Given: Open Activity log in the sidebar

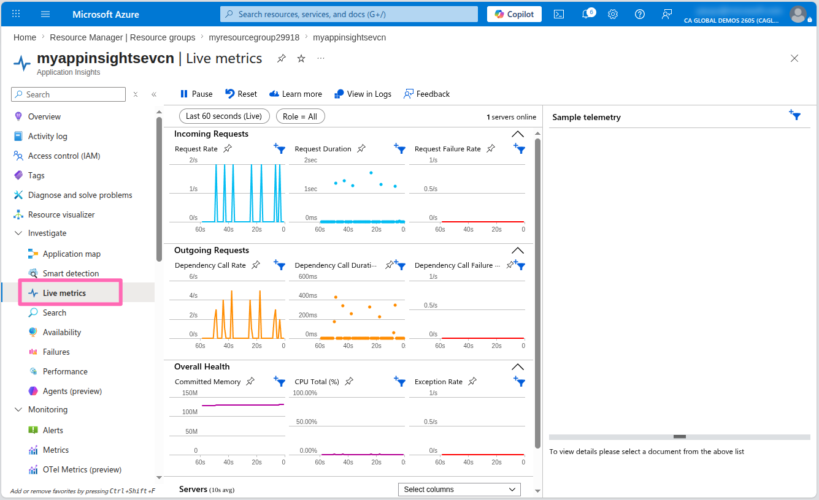Looking at the screenshot, I should point(47,136).
